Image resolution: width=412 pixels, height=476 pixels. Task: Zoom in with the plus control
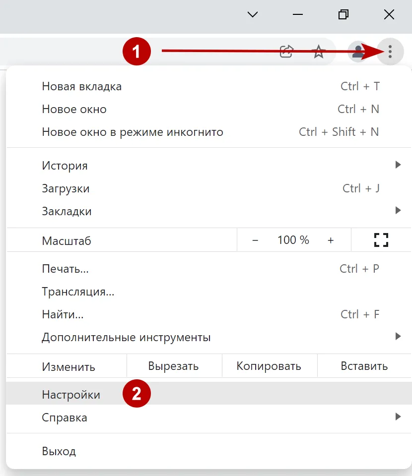(x=331, y=240)
